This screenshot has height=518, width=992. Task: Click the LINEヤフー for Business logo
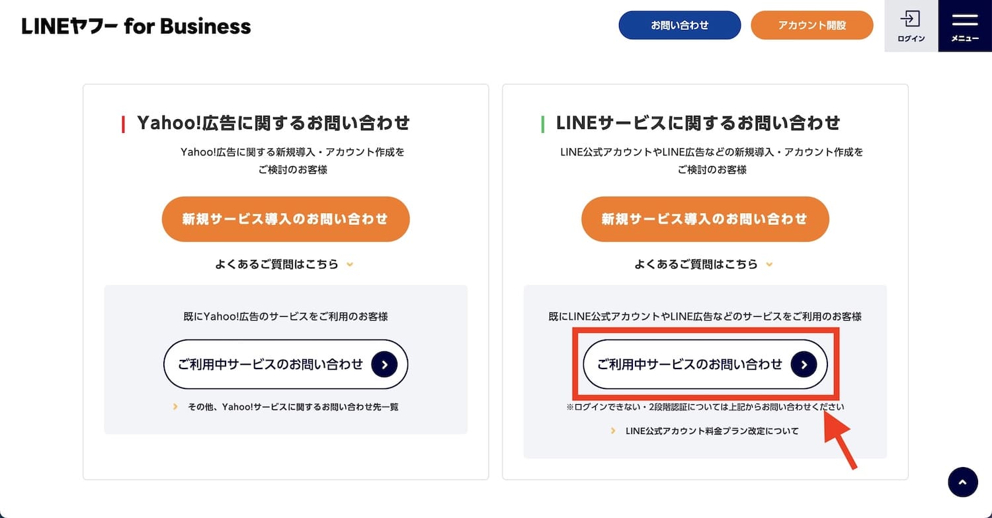pyautogui.click(x=136, y=26)
